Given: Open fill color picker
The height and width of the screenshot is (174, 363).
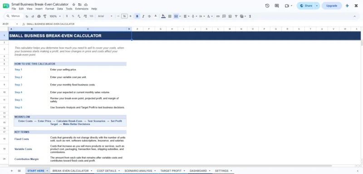Looking at the screenshot, I should click(163, 16).
